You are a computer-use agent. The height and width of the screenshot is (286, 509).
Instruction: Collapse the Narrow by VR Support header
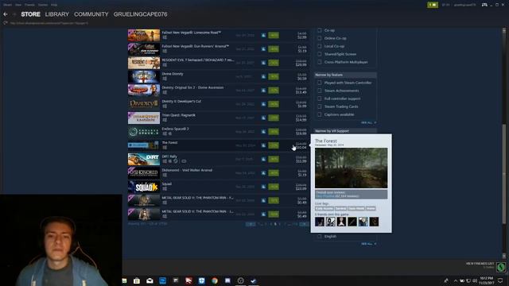345,131
